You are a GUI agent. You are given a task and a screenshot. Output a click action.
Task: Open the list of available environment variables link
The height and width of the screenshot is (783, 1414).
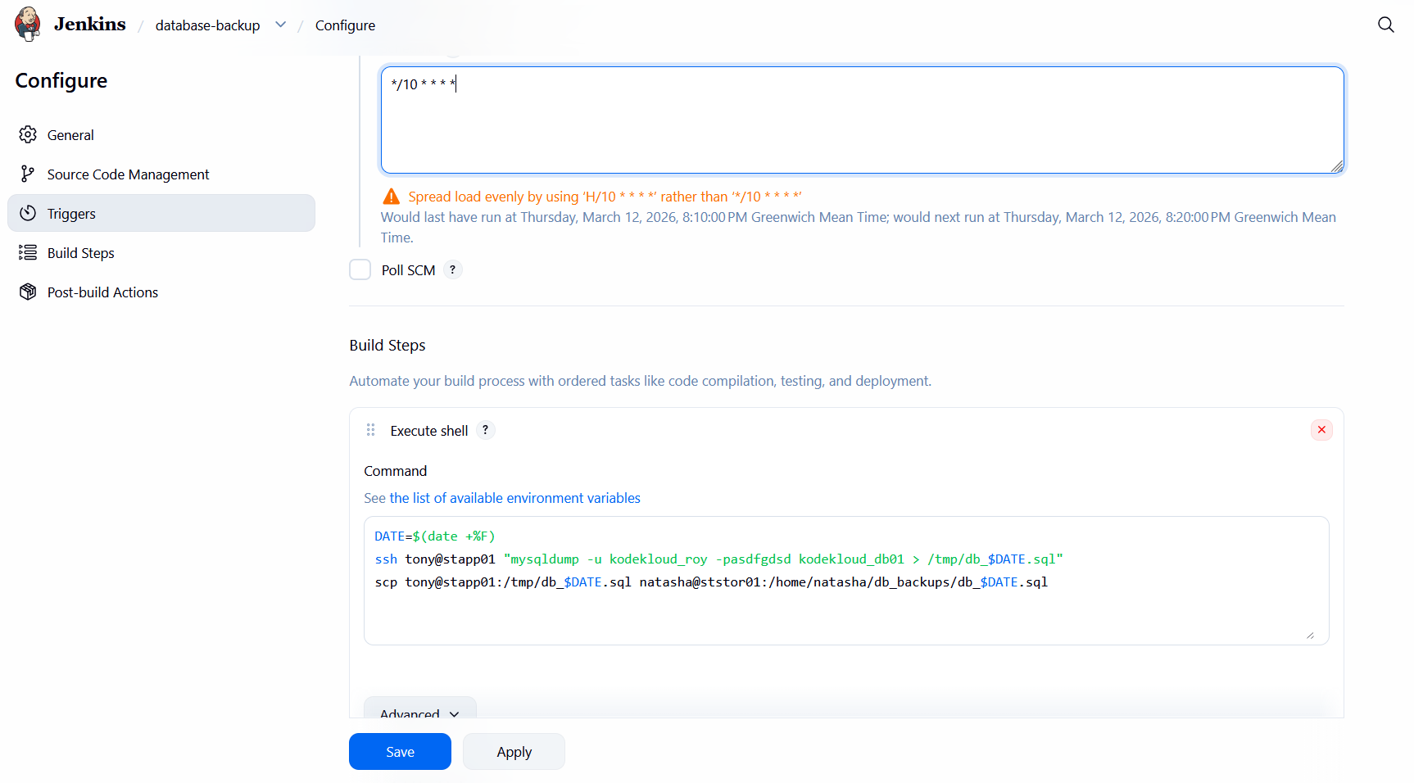tap(514, 498)
